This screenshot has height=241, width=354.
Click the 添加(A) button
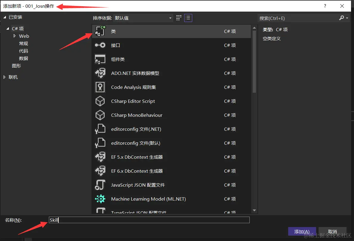pos(302,231)
